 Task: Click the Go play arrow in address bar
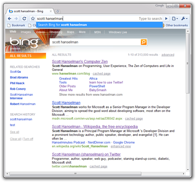click(x=166, y=19)
